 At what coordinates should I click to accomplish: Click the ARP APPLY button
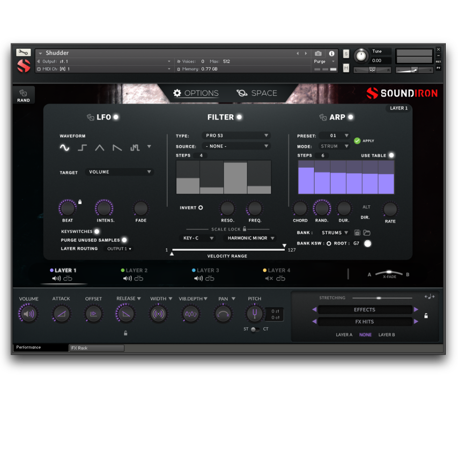[357, 141]
